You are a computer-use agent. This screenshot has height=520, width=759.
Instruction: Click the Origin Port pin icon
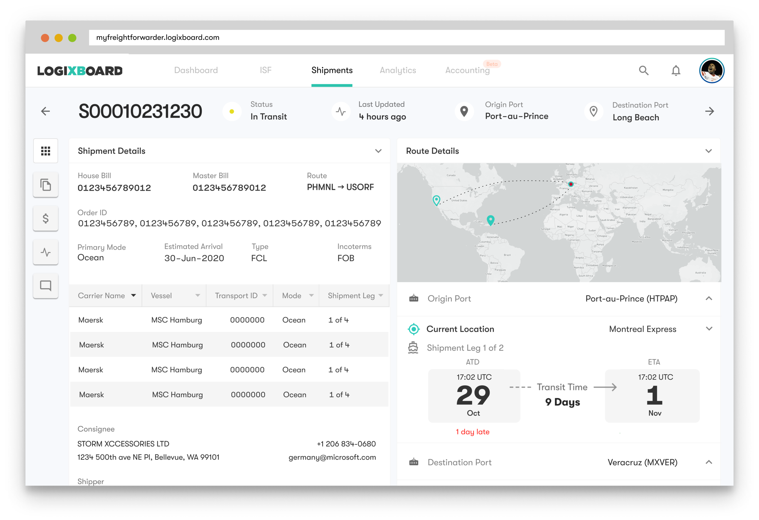pyautogui.click(x=464, y=111)
